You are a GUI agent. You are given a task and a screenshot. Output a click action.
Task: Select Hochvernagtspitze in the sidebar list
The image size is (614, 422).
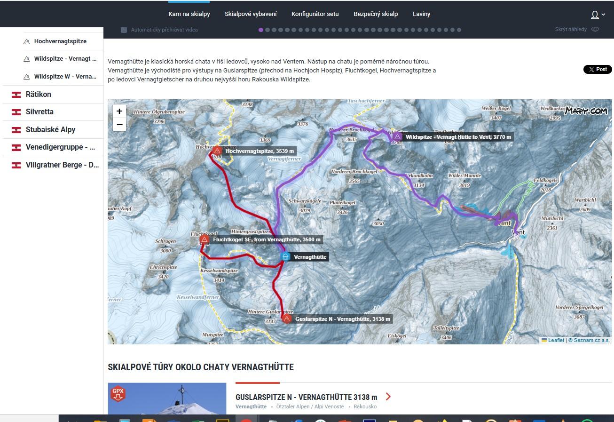(x=60, y=41)
